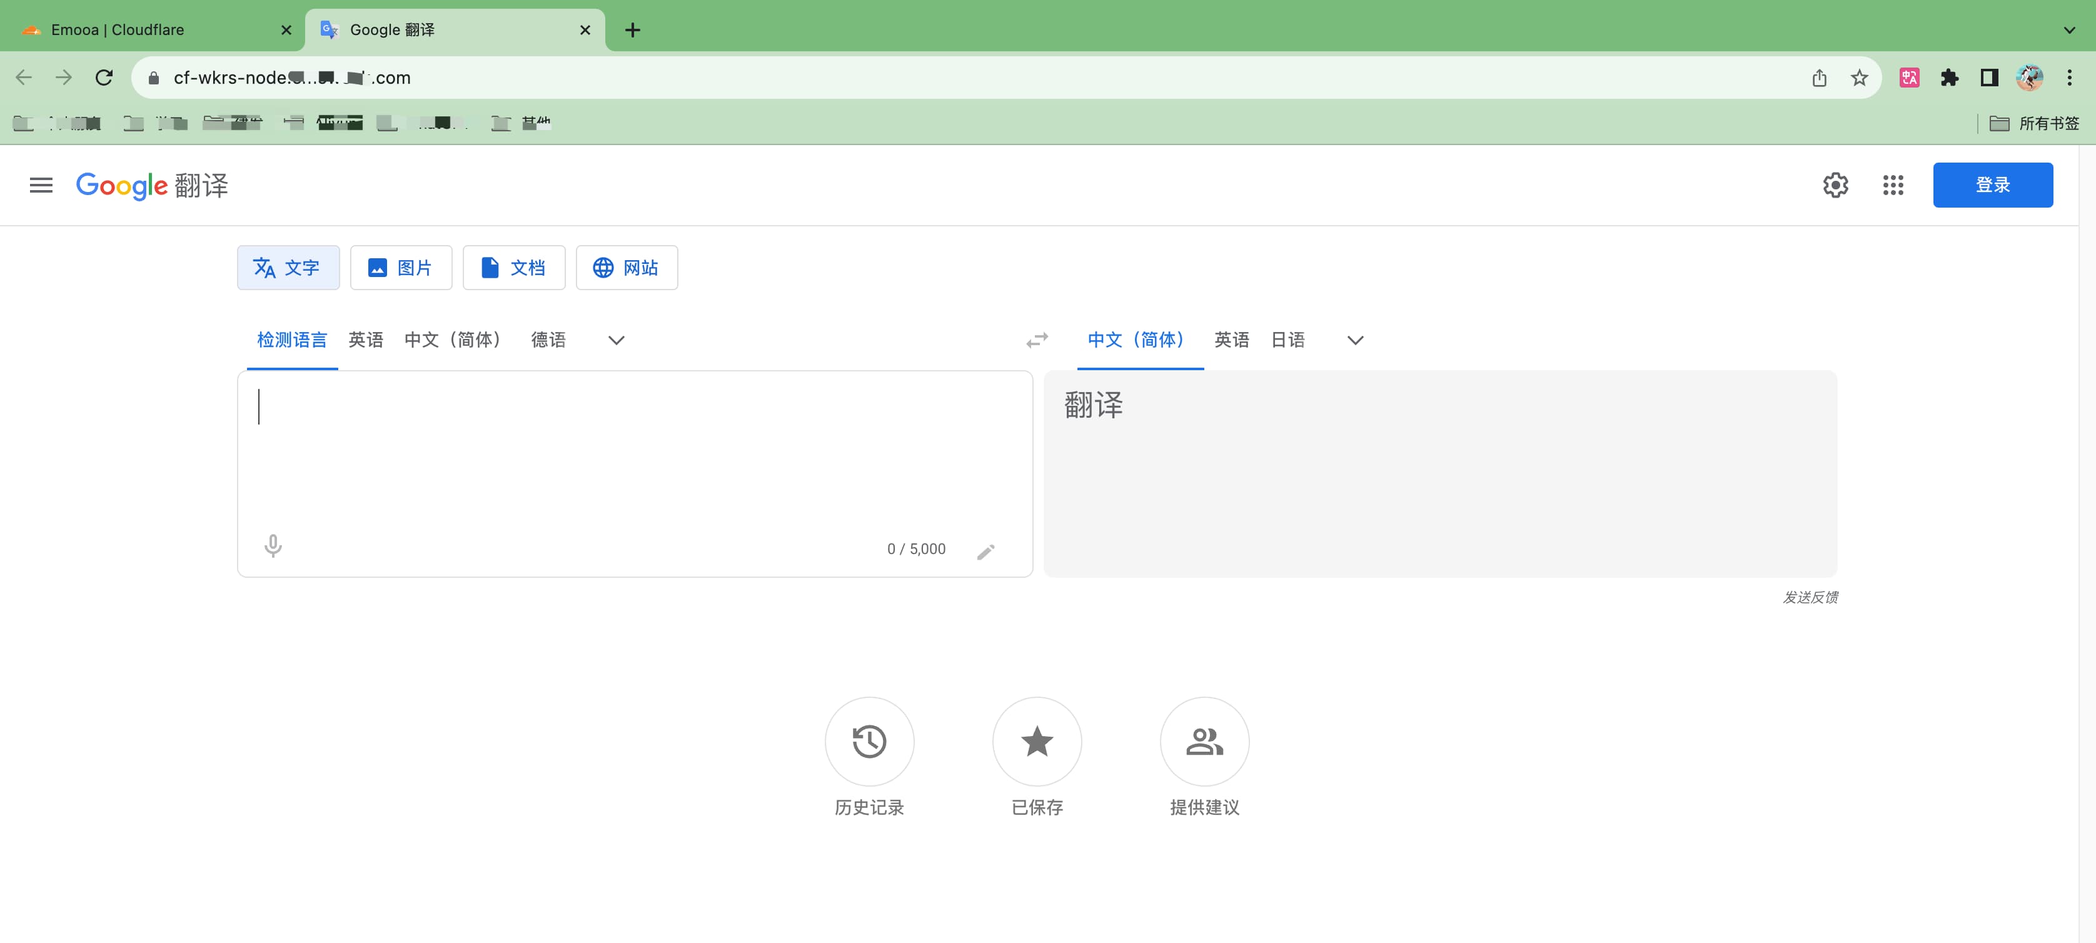The height and width of the screenshot is (943, 2096).
Task: Reload the current page
Action: click(x=104, y=78)
